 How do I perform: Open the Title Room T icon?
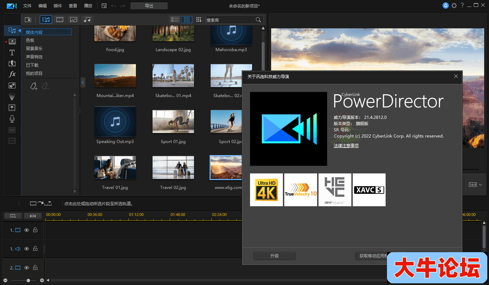(12, 53)
